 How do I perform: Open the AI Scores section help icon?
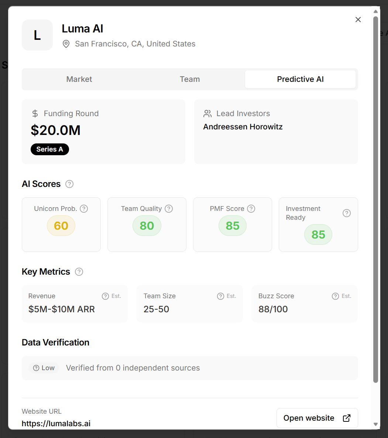(x=69, y=184)
